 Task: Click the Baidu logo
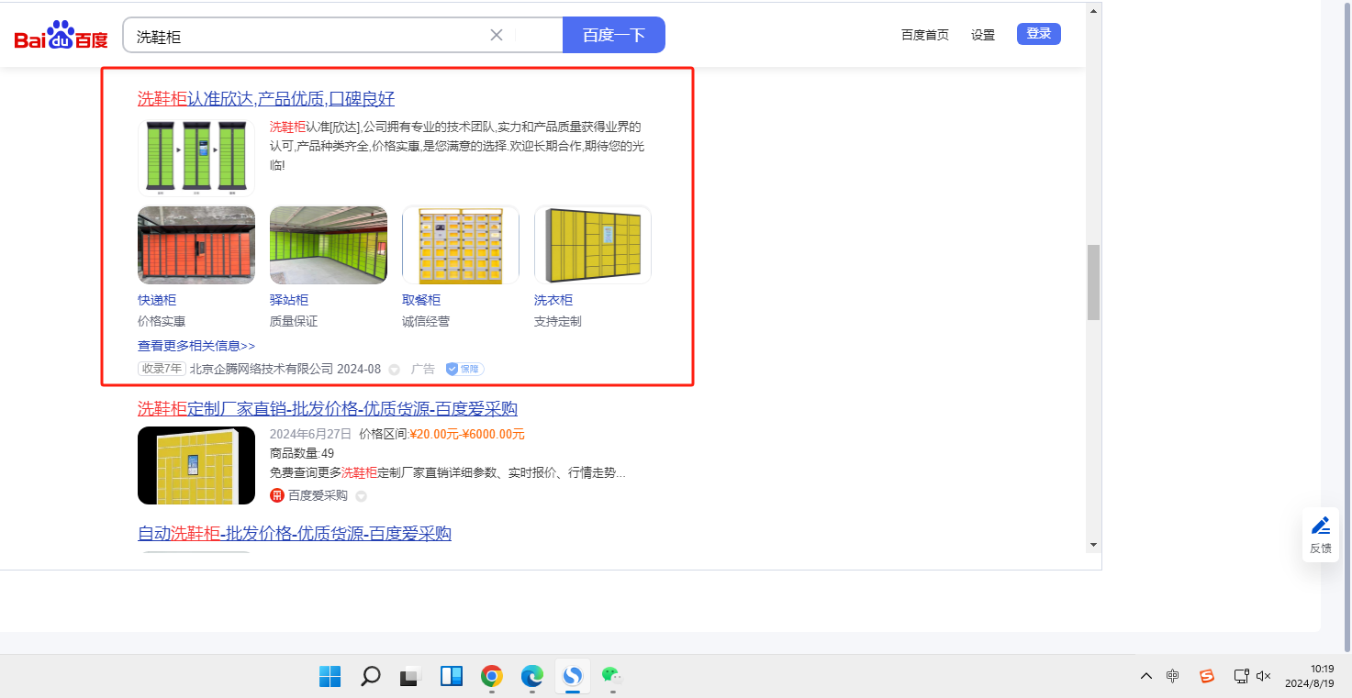click(x=61, y=37)
